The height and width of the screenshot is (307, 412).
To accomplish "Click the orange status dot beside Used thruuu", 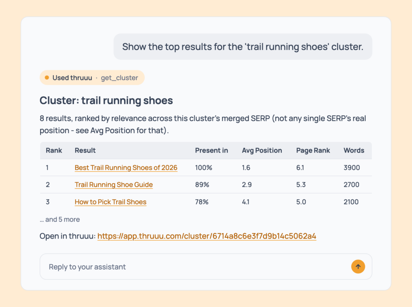I will coord(47,78).
